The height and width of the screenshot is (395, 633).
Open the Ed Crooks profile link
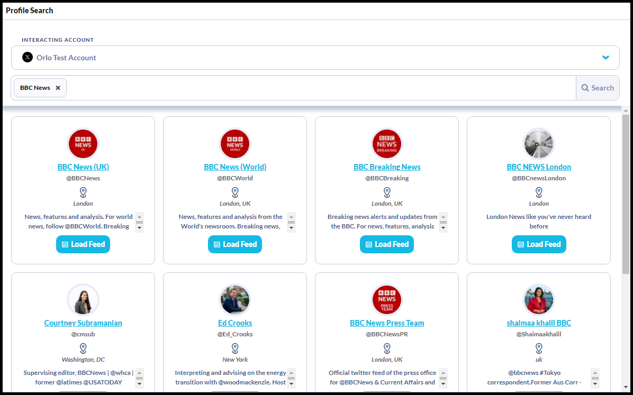(x=235, y=323)
